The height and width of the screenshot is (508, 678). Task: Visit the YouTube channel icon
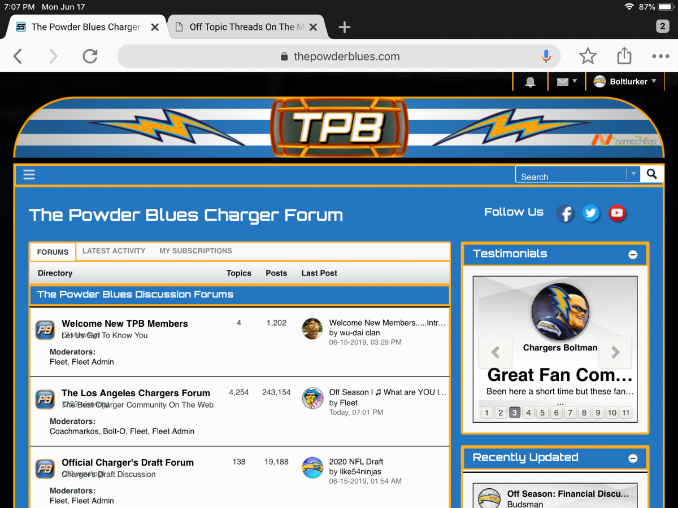(617, 213)
